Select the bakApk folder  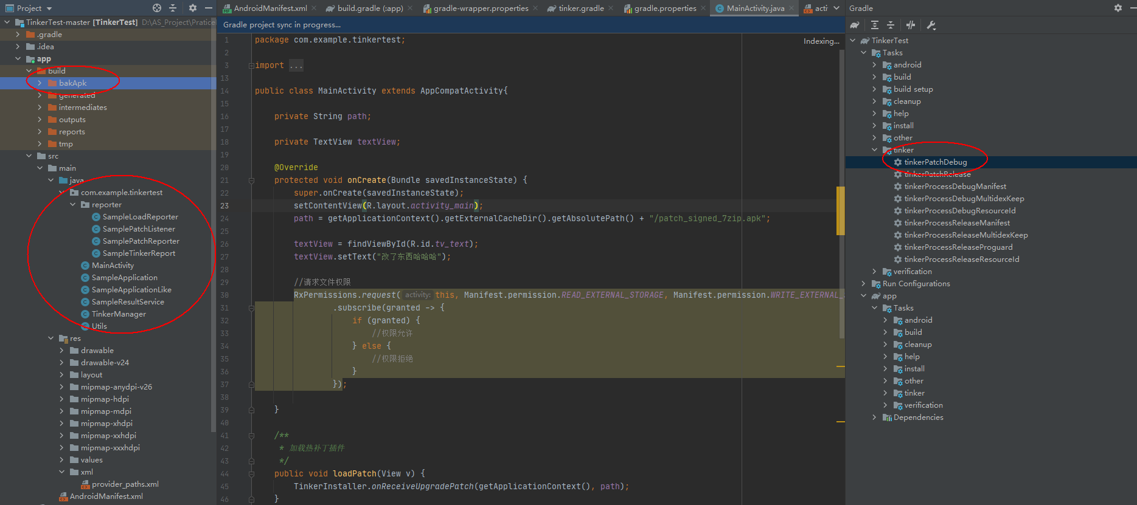tap(72, 83)
